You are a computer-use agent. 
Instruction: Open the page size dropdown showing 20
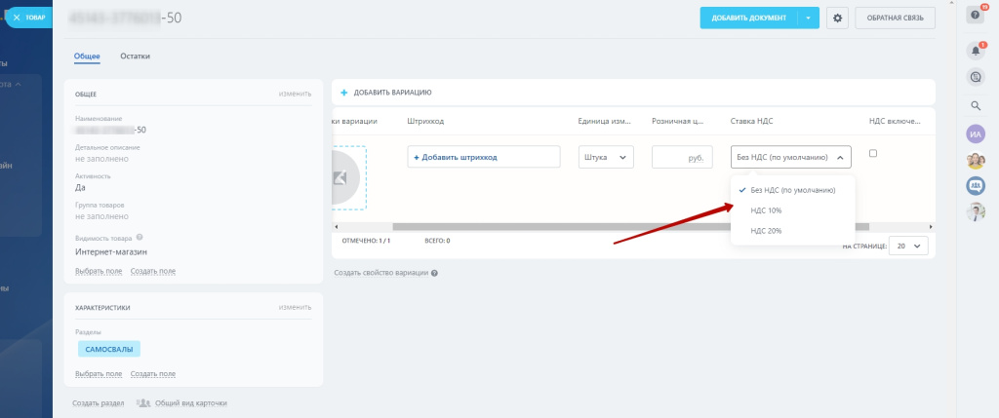click(x=908, y=247)
